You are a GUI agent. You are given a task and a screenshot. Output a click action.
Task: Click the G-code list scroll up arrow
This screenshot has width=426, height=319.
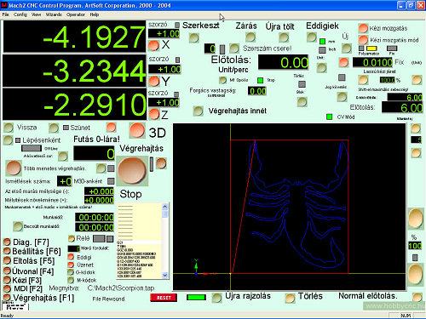165,207
